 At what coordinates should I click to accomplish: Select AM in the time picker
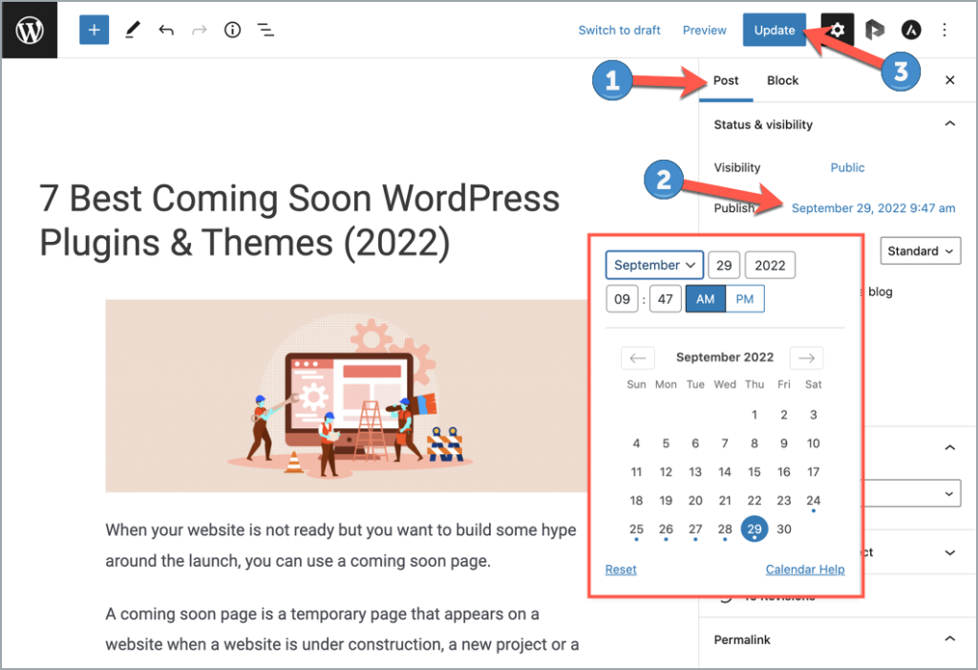click(x=705, y=298)
